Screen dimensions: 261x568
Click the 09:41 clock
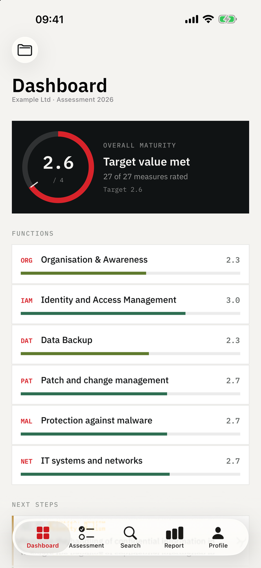49,19
